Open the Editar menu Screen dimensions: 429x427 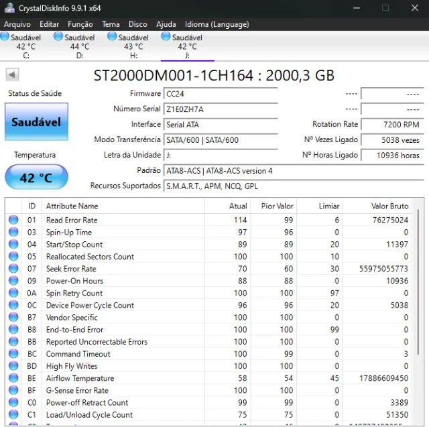point(49,24)
